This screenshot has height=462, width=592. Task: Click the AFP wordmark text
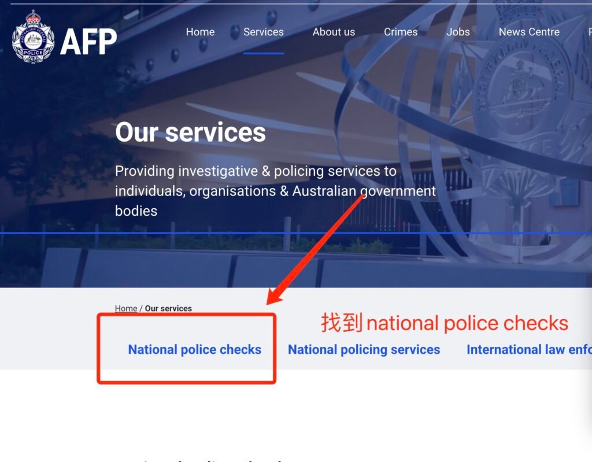(88, 40)
